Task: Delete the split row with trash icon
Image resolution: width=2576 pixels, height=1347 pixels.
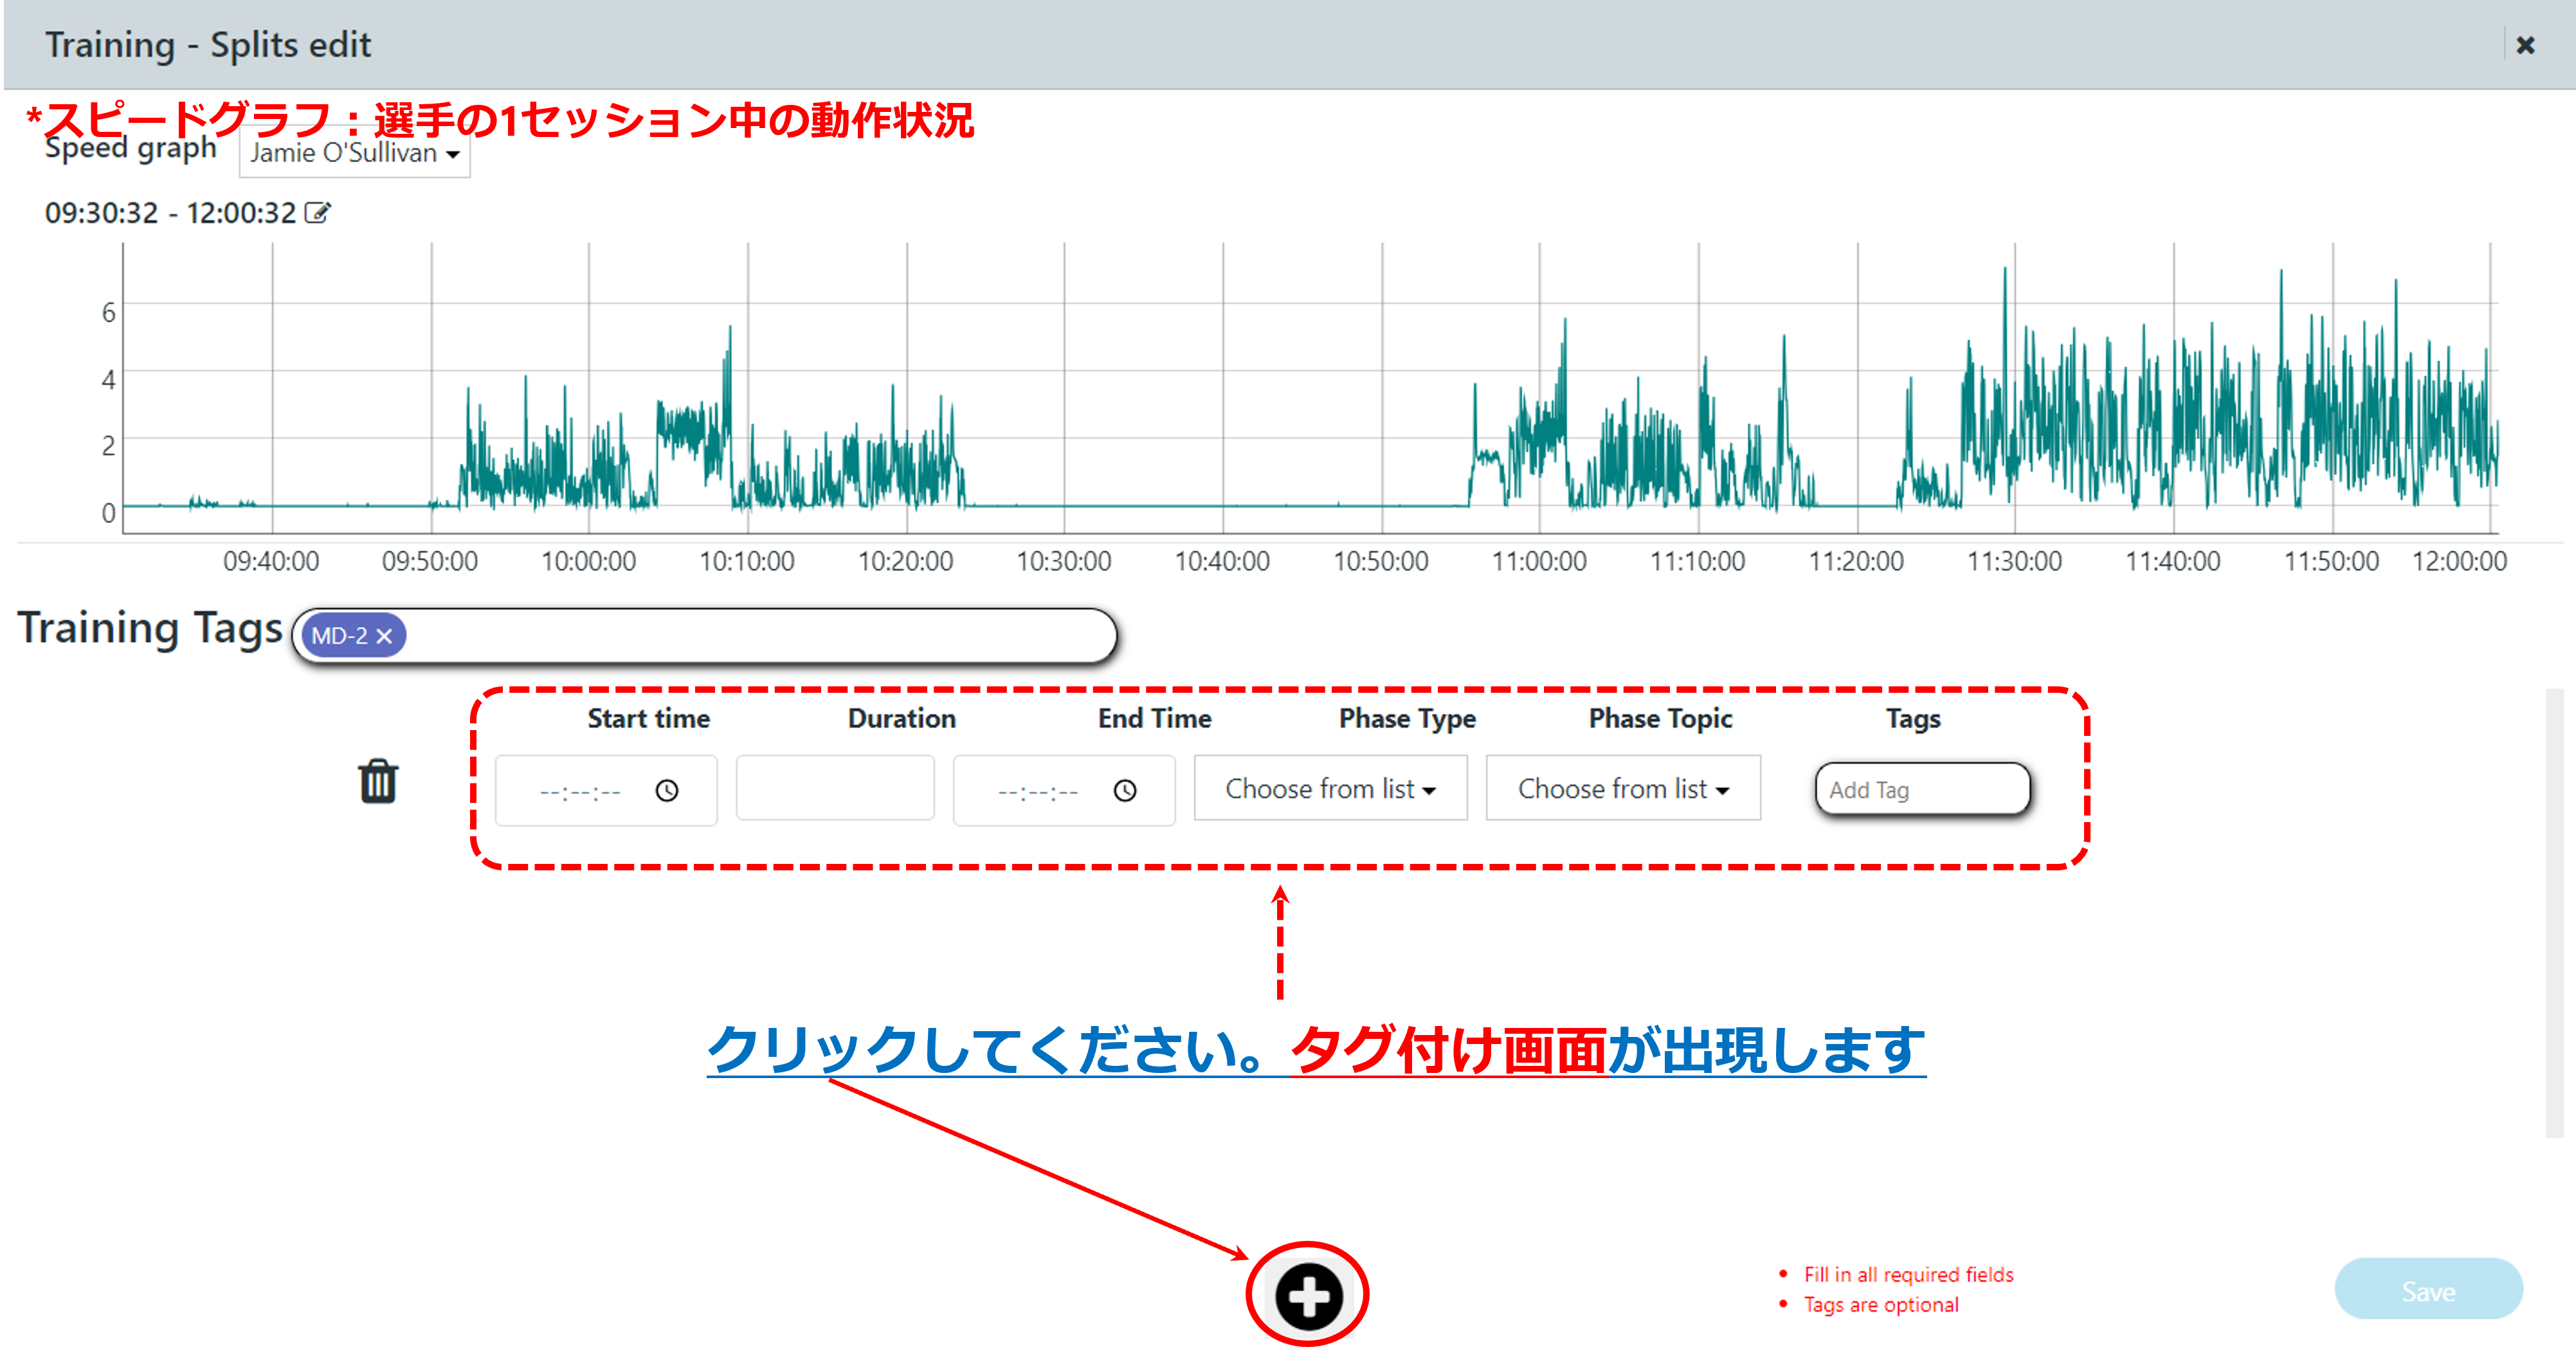Action: point(378,781)
